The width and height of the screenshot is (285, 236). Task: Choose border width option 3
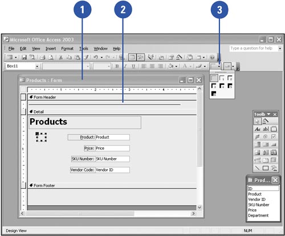214,86
